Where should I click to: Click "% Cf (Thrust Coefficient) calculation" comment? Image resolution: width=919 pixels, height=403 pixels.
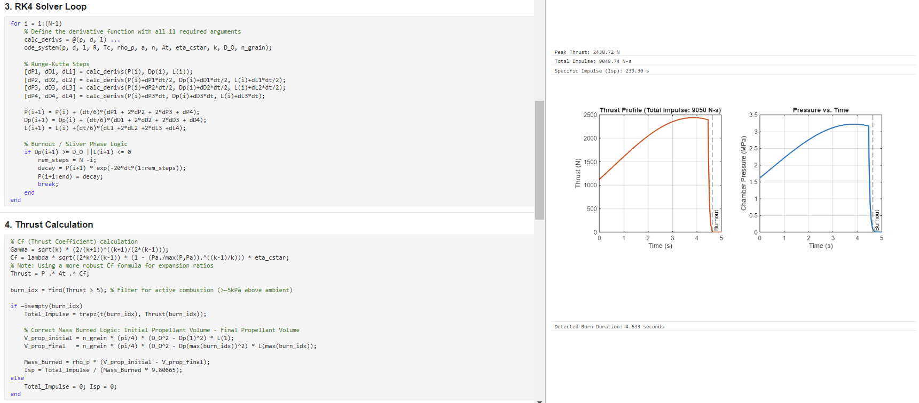[74, 241]
